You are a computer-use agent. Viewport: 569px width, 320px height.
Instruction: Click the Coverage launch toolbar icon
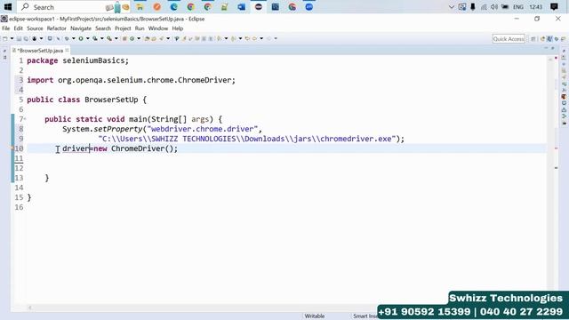(x=95, y=38)
